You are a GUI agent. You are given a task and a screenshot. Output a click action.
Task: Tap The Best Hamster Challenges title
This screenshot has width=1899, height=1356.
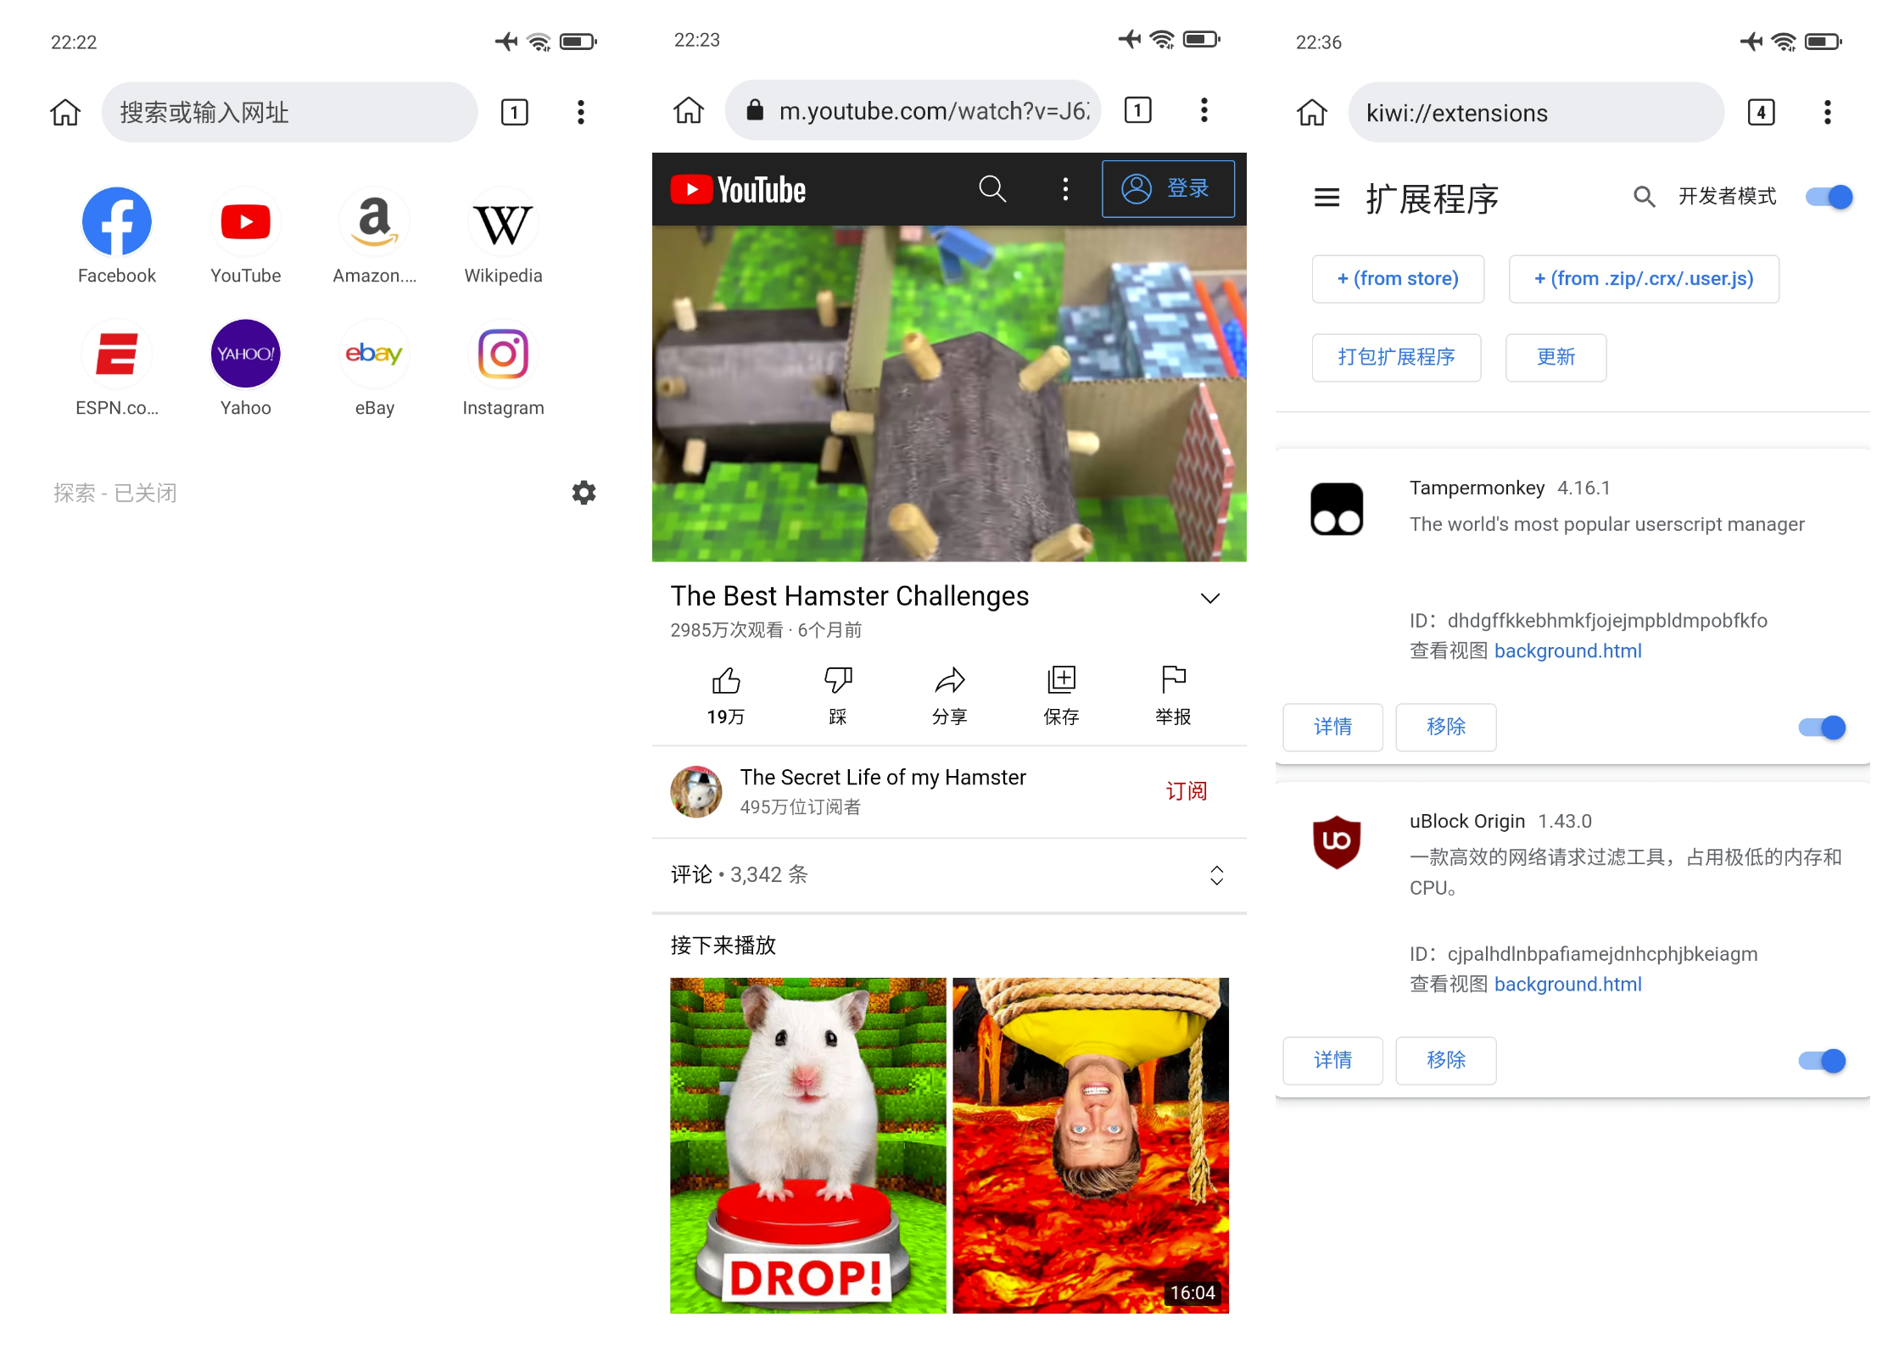point(849,596)
